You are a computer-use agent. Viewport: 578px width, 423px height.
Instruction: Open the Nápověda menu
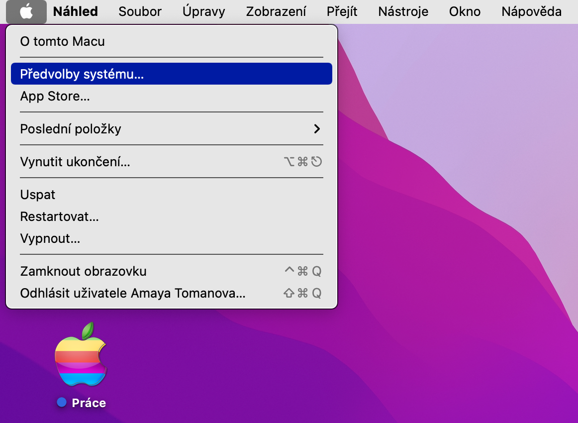(x=532, y=12)
